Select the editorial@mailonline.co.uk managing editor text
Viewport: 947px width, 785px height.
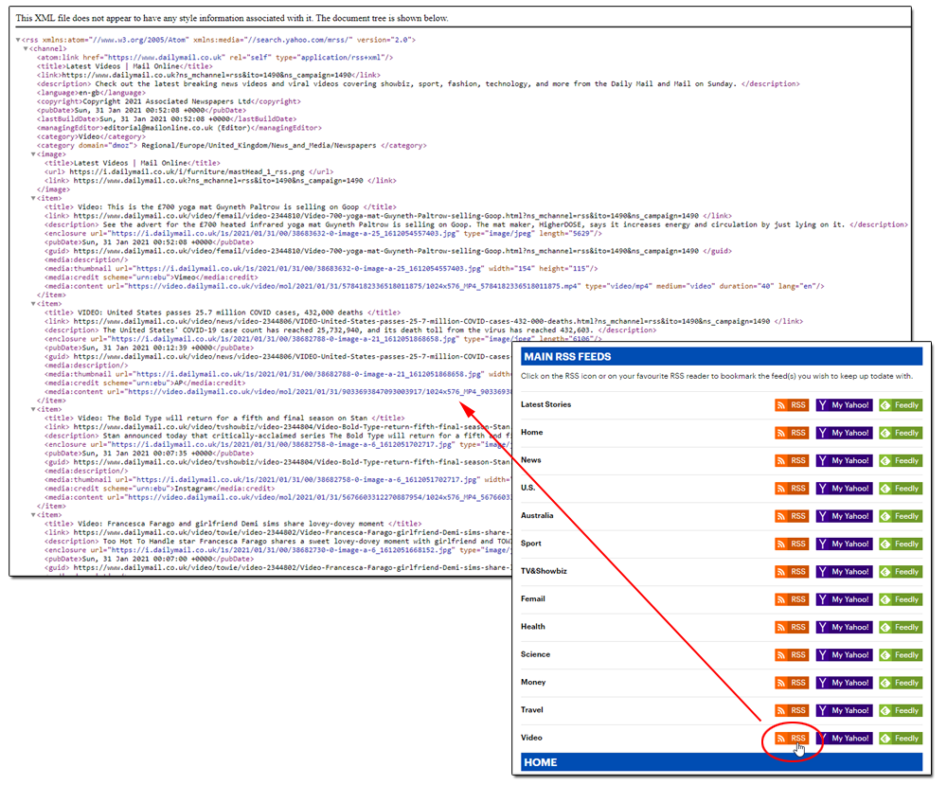[158, 128]
